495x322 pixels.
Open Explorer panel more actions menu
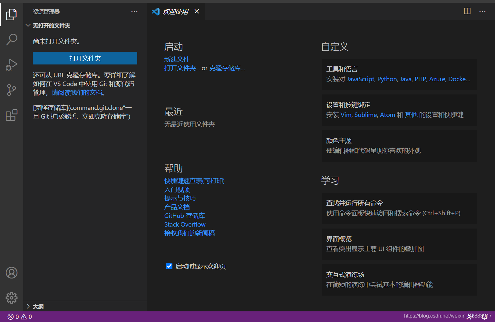pos(134,12)
